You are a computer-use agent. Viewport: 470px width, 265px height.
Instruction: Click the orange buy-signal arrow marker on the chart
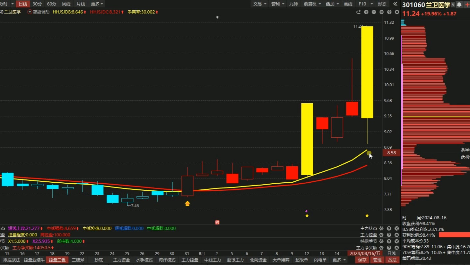(187, 204)
